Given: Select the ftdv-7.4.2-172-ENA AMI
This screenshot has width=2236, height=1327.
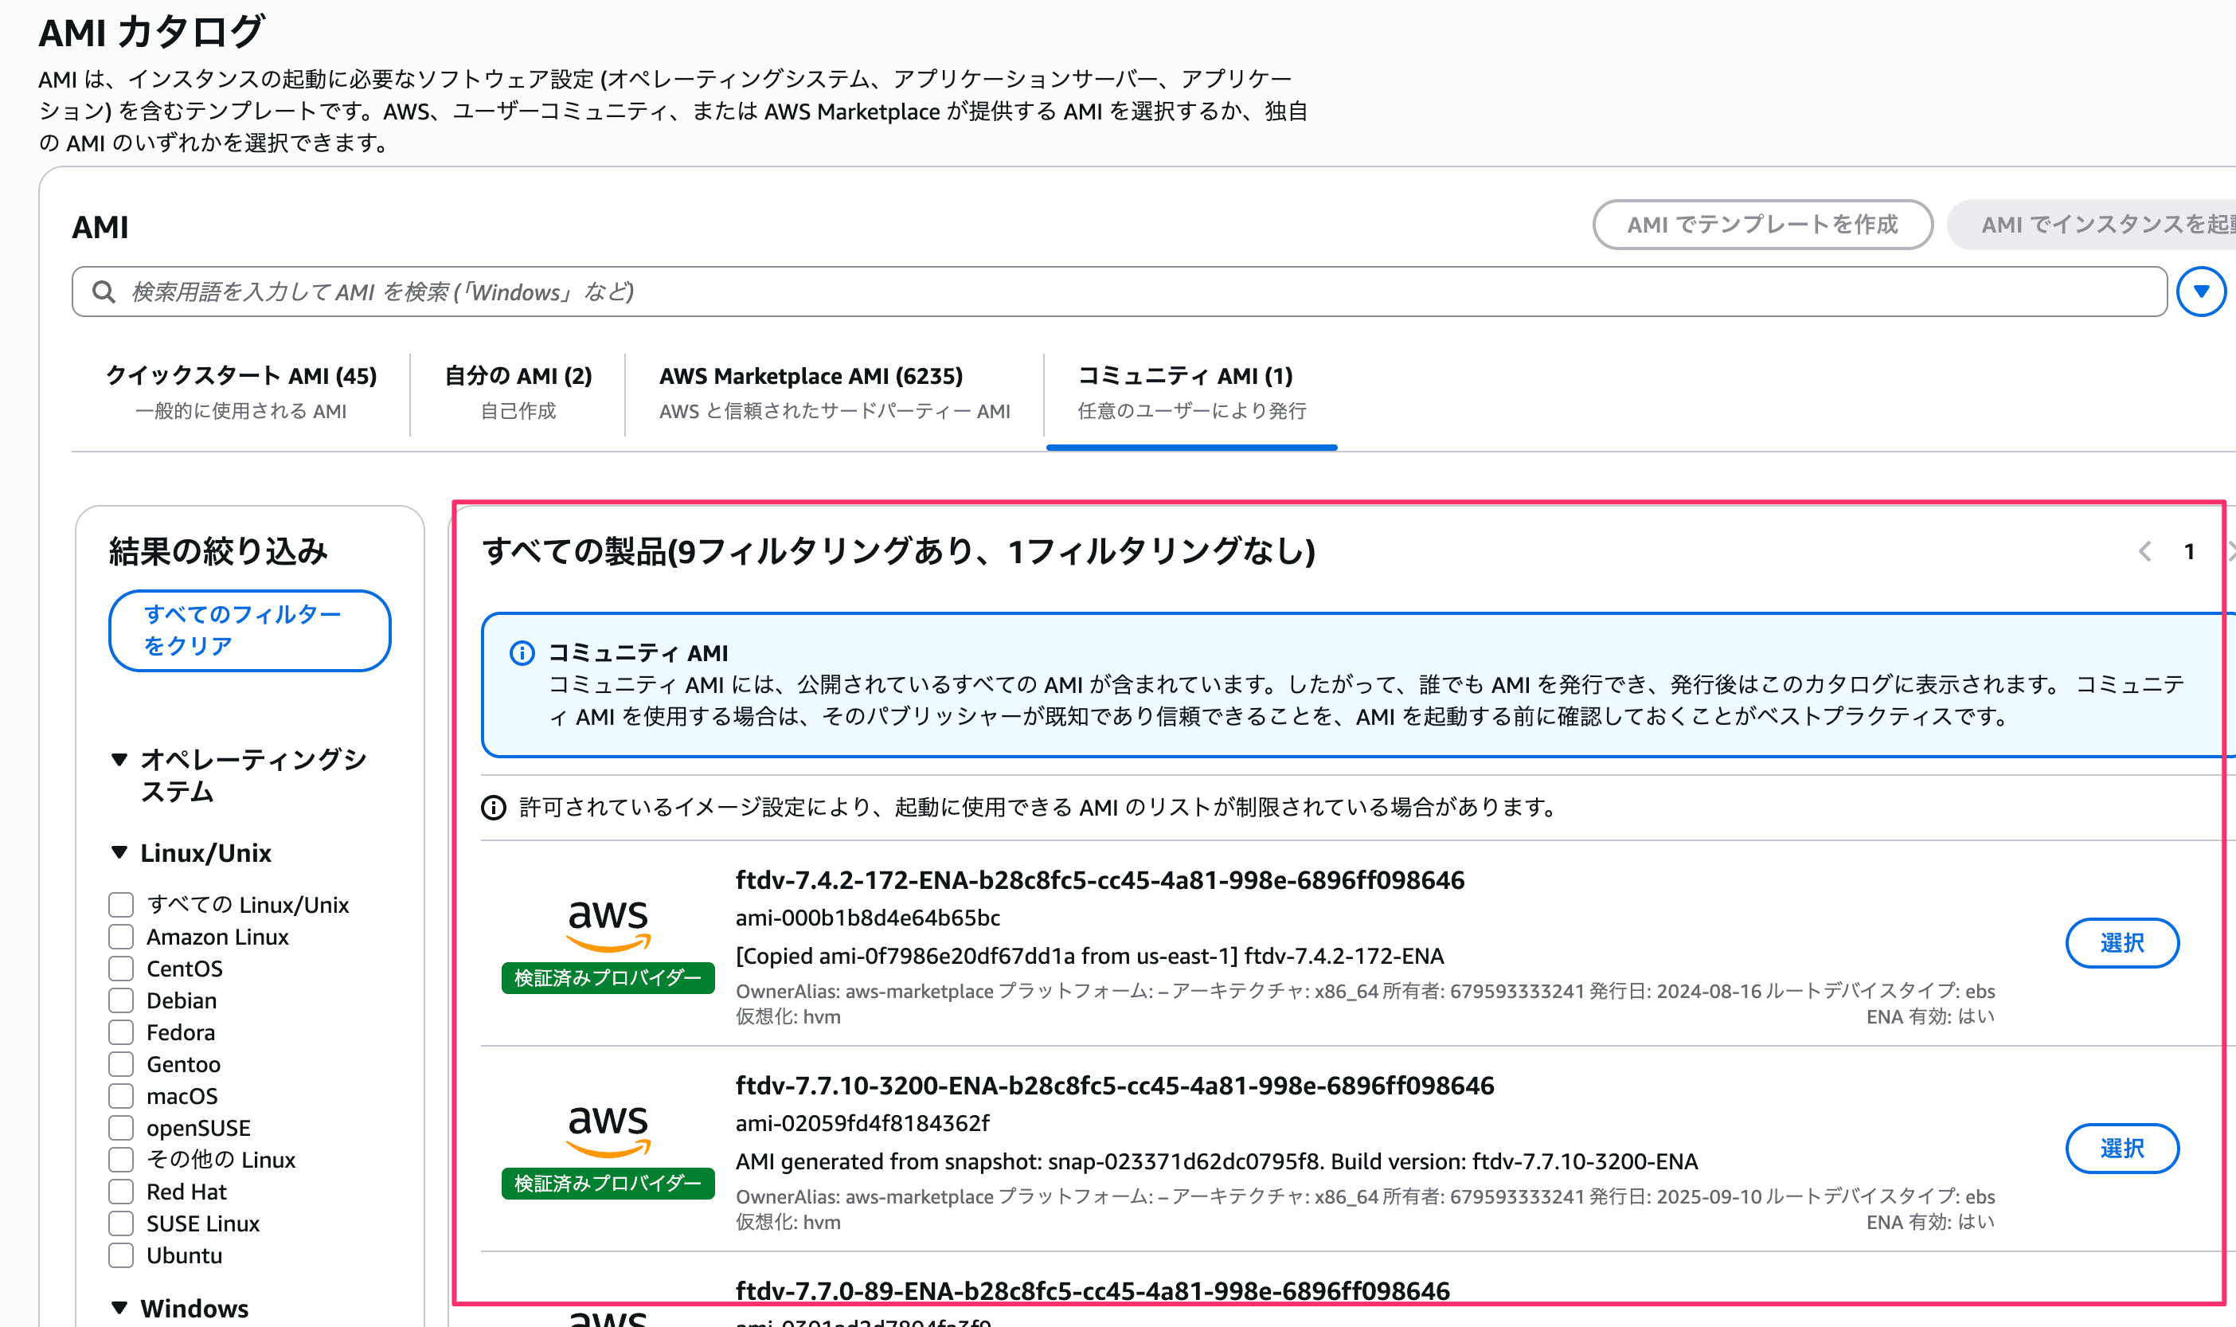Looking at the screenshot, I should (x=2121, y=942).
